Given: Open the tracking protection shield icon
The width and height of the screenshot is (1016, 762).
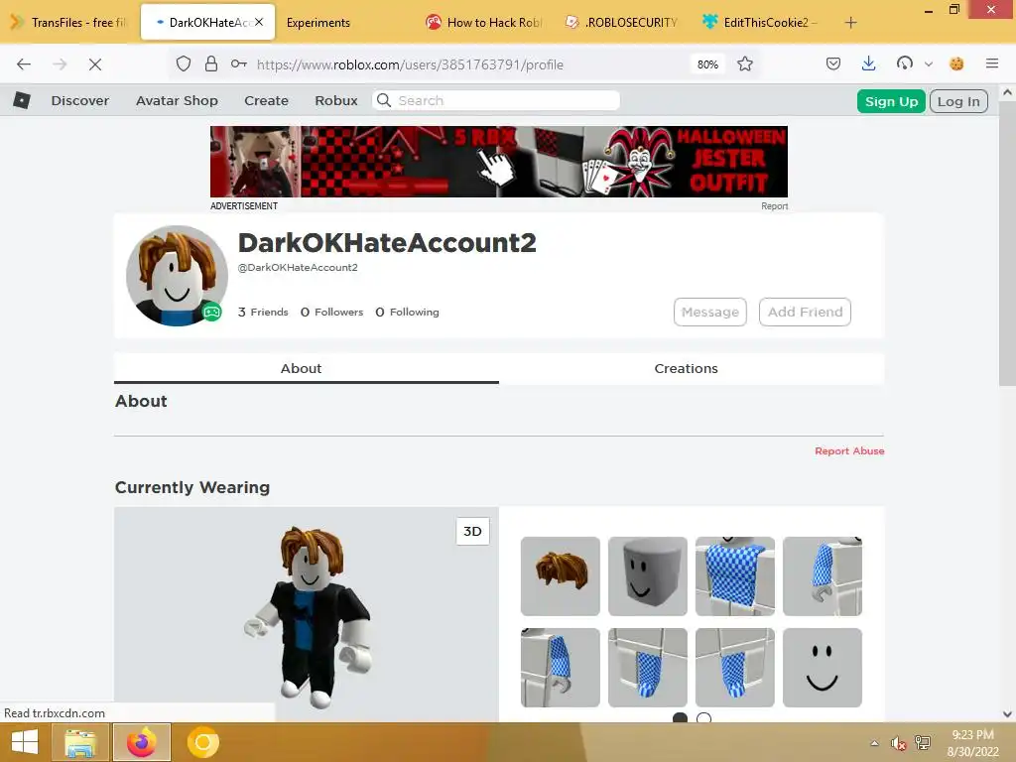Looking at the screenshot, I should (184, 63).
